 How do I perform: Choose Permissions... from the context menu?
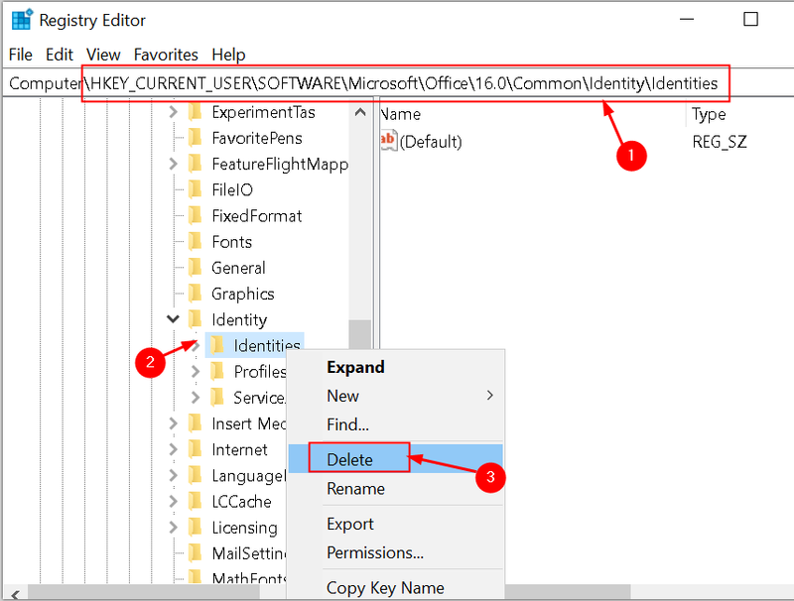pos(395,552)
